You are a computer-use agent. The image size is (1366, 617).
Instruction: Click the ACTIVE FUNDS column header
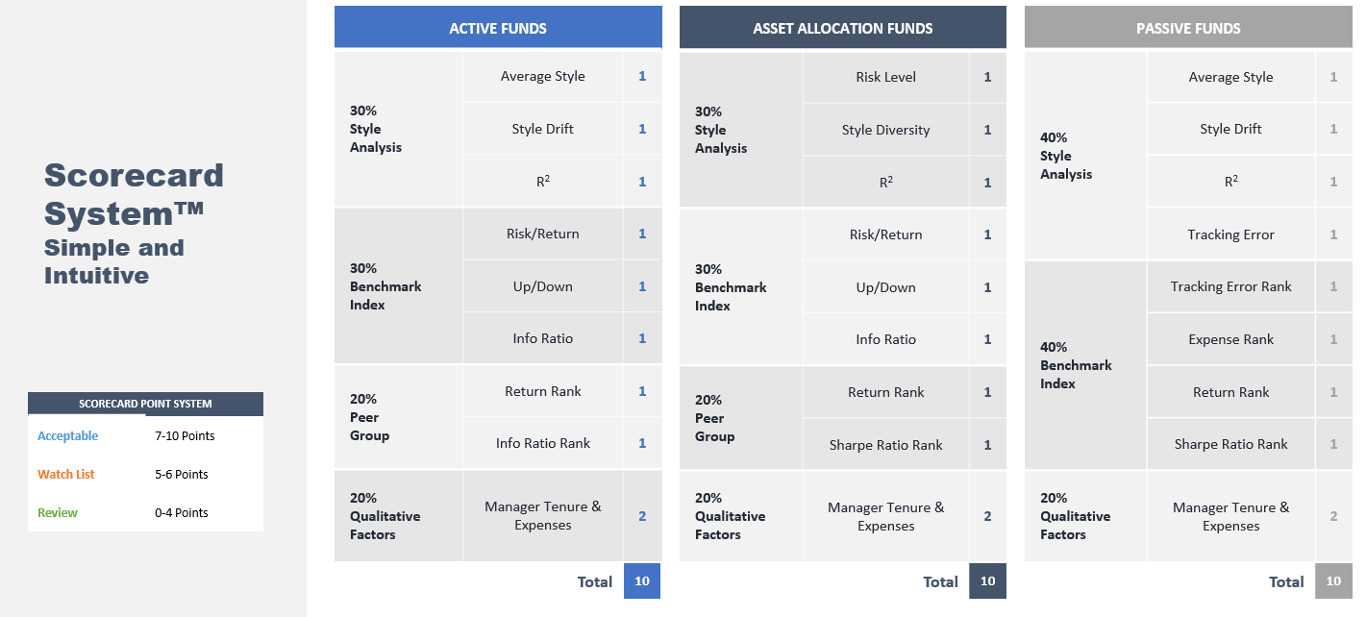click(498, 28)
